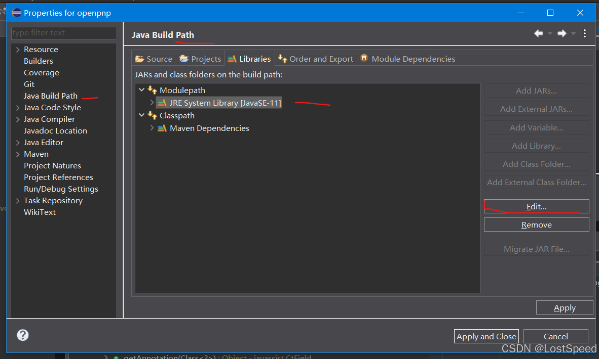Click the Edit button
599x359 pixels.
pyautogui.click(x=536, y=206)
